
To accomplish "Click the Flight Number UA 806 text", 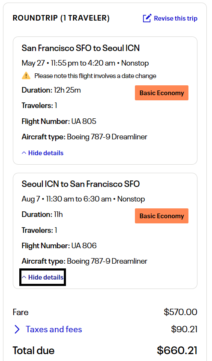I will [x=59, y=245].
